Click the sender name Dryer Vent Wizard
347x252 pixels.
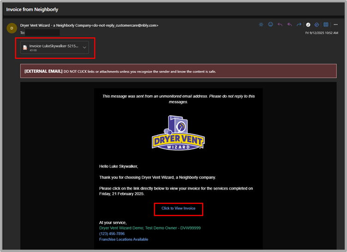click(89, 25)
